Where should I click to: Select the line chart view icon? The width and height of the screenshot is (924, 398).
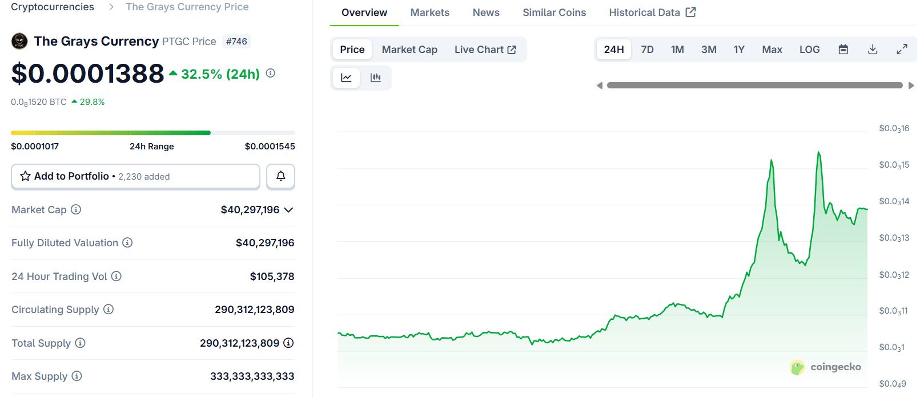point(346,78)
